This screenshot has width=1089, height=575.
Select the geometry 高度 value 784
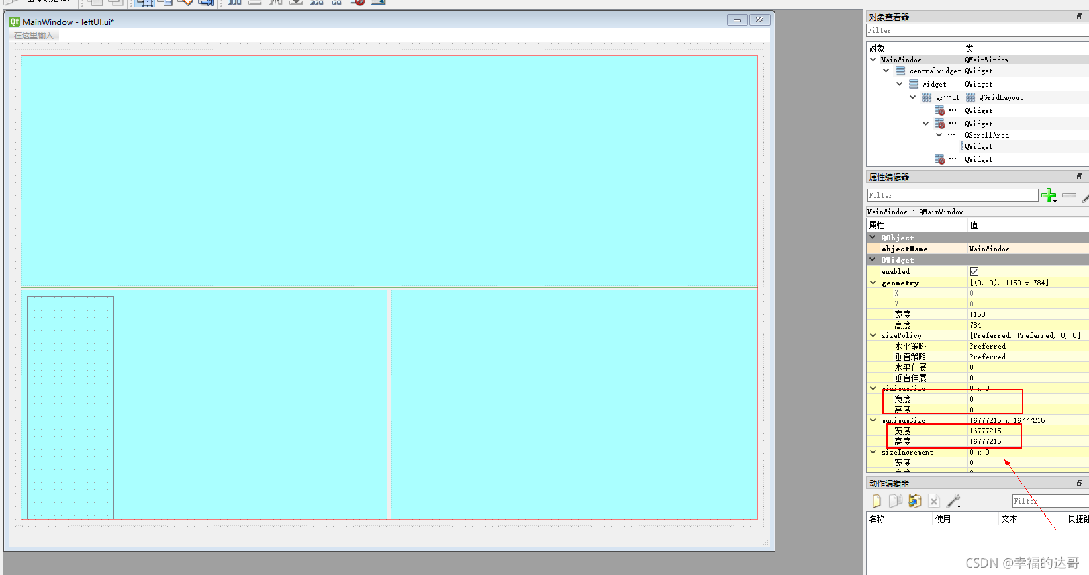976,325
